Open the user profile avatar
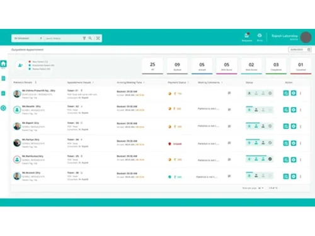This screenshot has height=236, width=315. [x=306, y=37]
